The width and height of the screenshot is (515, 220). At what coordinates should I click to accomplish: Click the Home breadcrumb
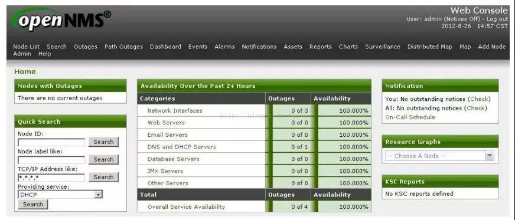coord(25,71)
